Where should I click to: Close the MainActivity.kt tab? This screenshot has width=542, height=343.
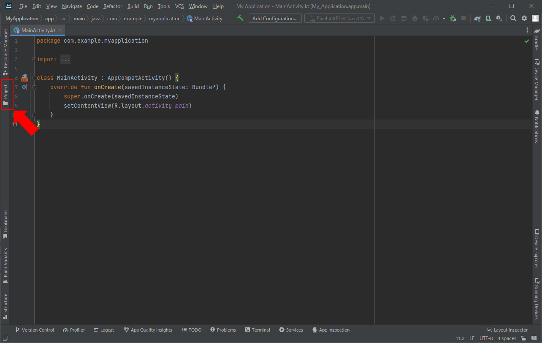(x=60, y=30)
